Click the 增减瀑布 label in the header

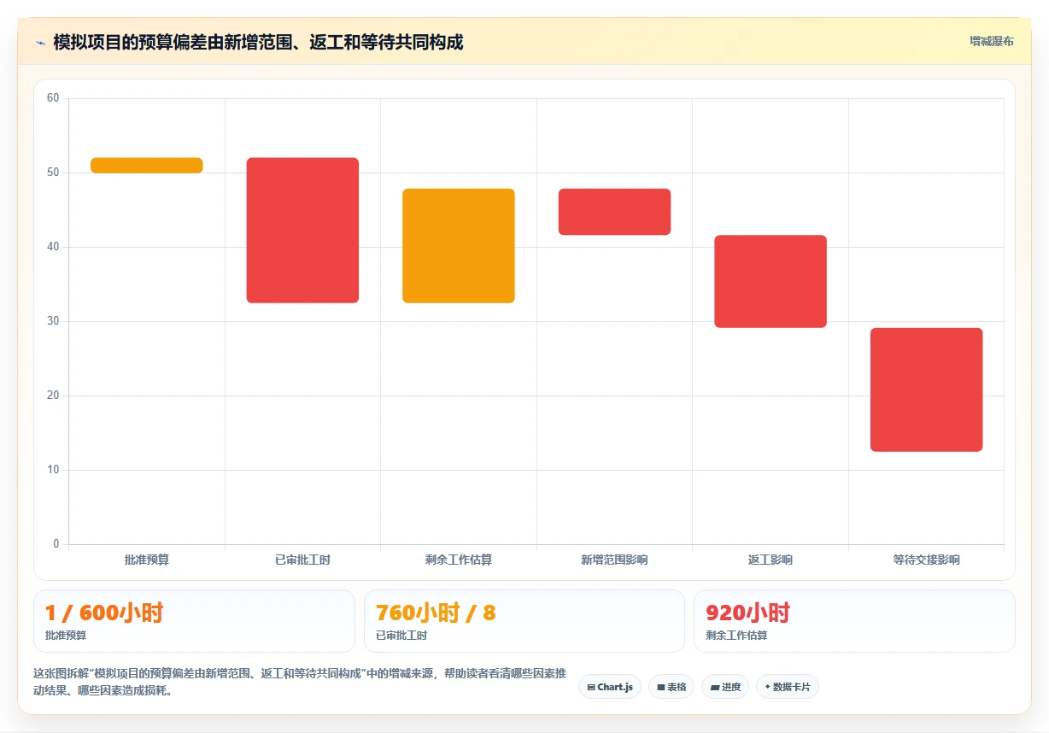(991, 41)
